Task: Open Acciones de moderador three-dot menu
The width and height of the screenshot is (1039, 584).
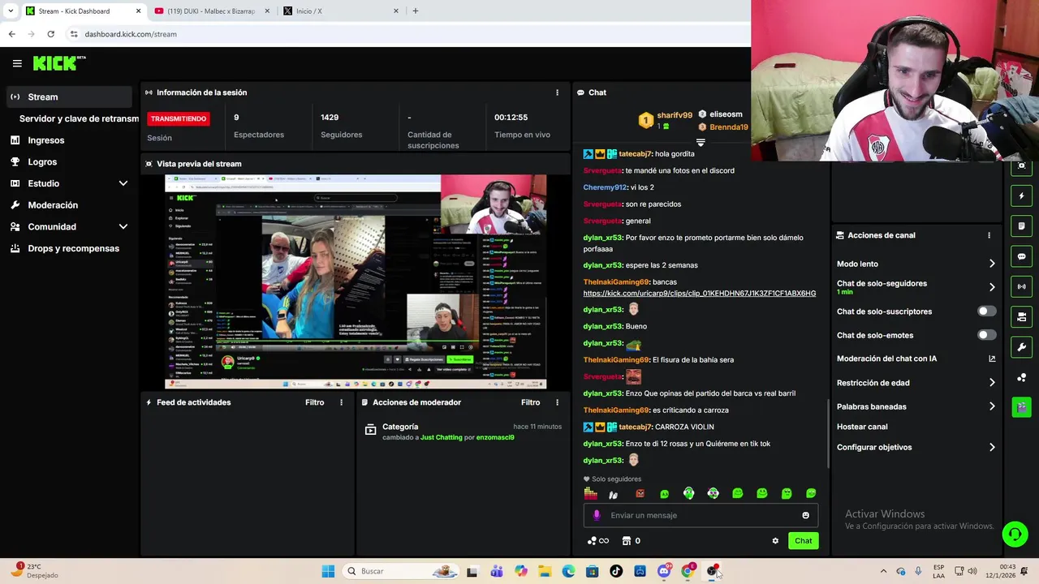Action: (557, 402)
